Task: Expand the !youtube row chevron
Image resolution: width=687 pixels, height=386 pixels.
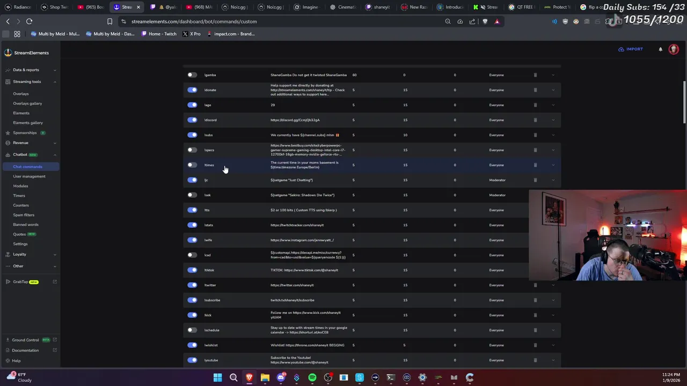Action: coord(553,360)
